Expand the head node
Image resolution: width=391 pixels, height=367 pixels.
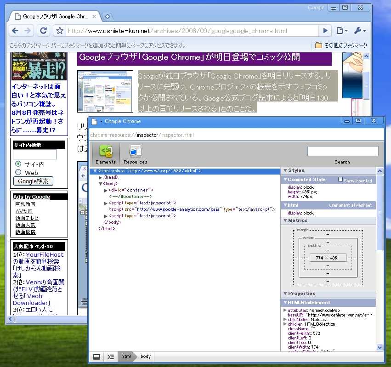(x=100, y=177)
